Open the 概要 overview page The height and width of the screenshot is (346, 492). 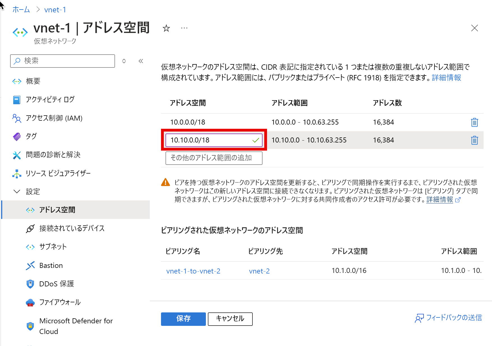coord(33,81)
